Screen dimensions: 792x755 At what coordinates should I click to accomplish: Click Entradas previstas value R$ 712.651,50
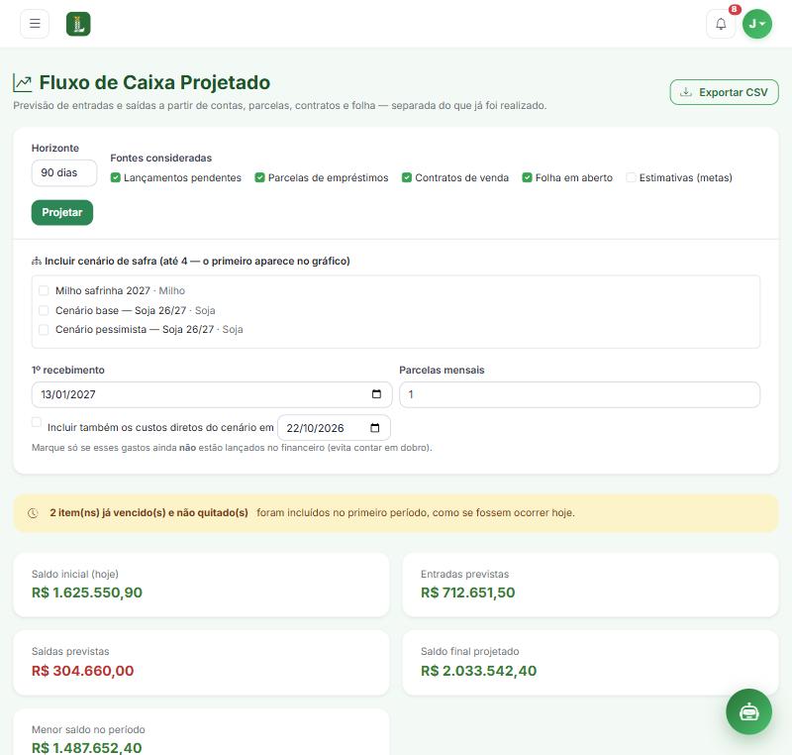pyautogui.click(x=467, y=593)
